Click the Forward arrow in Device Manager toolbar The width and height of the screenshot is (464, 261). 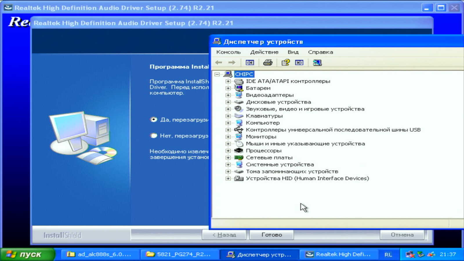[232, 62]
